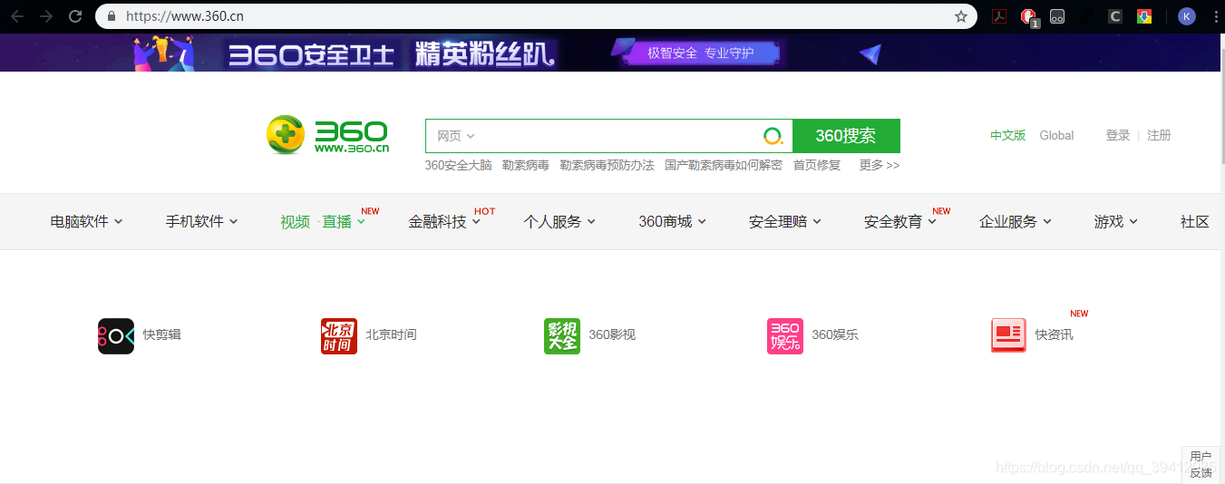Viewport: 1225px width, 484px height.
Task: Click the chain link extension icon
Action: pyautogui.click(x=1086, y=16)
